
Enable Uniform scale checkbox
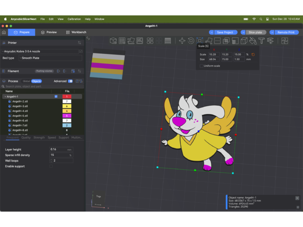[201, 66]
